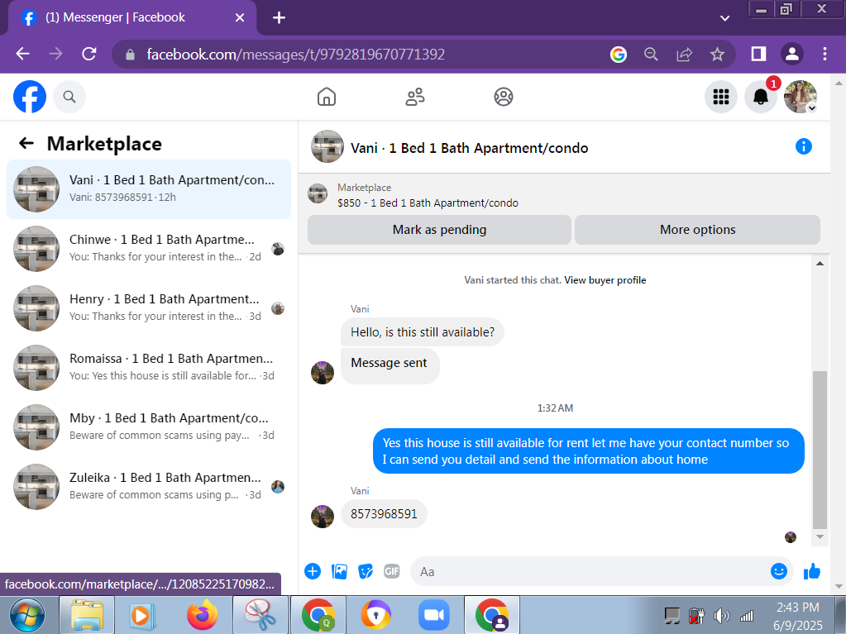
Task: Open Windows Explorer from taskbar
Action: [87, 615]
